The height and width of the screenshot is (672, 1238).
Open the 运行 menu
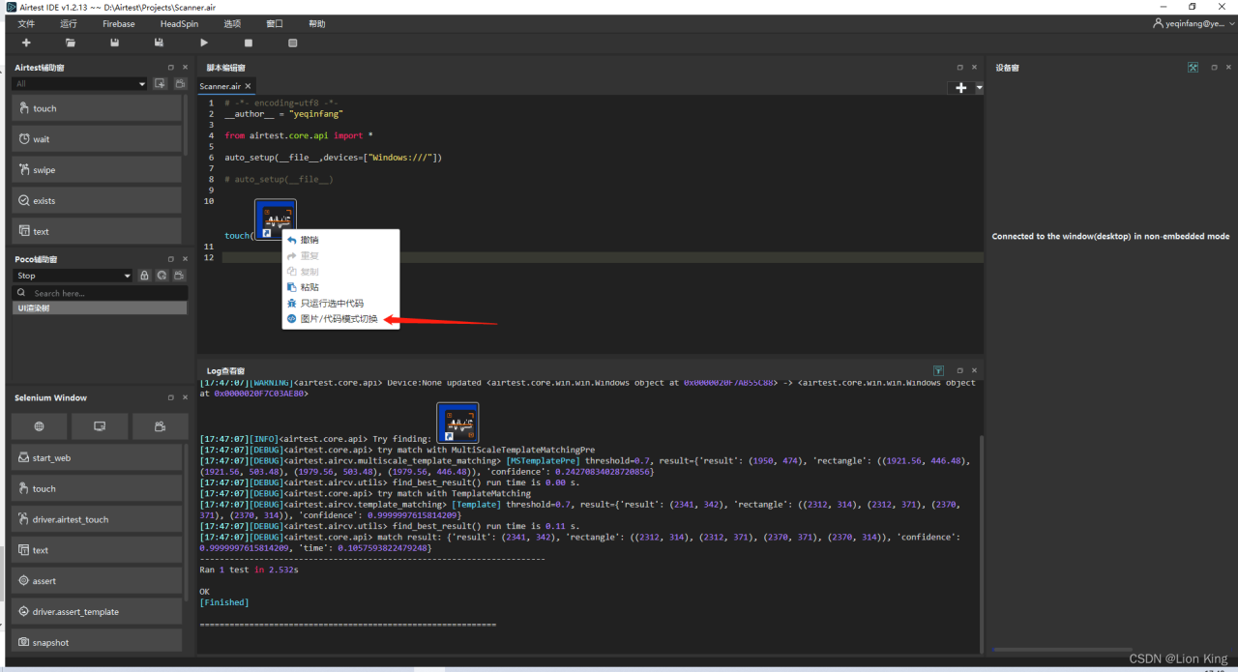[69, 23]
